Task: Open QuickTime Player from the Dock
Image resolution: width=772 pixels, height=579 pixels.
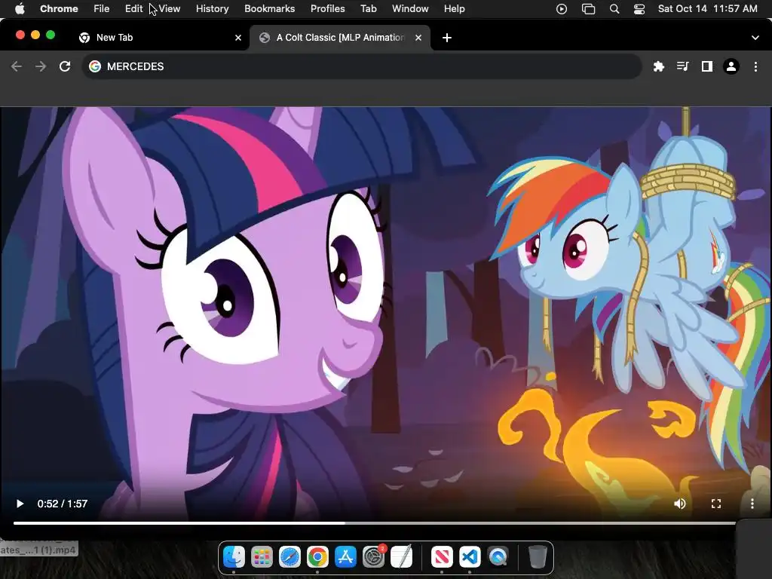Action: pos(498,557)
